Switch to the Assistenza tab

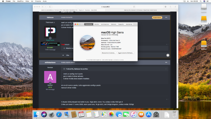tap(129, 24)
